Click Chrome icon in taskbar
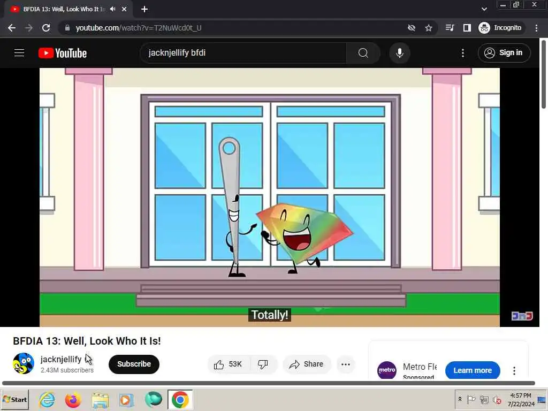The image size is (548, 411). click(180, 399)
